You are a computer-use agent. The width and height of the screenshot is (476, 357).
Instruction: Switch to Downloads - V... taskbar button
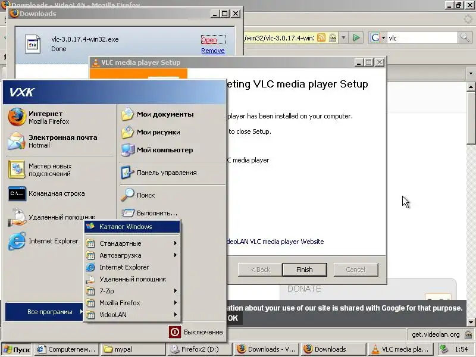click(267, 349)
